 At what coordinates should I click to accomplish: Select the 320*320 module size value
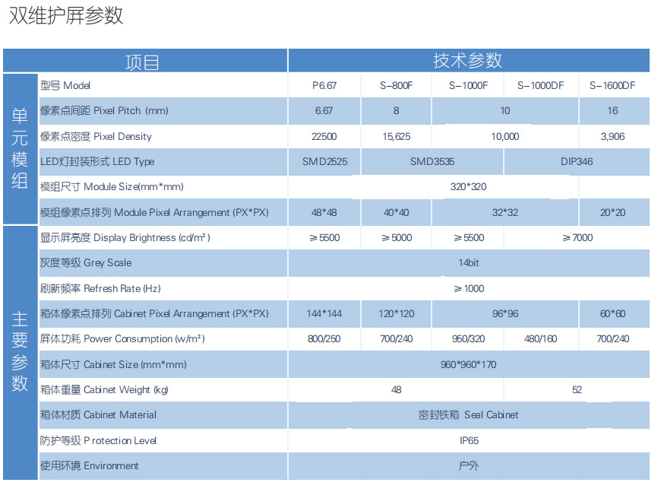coord(468,187)
